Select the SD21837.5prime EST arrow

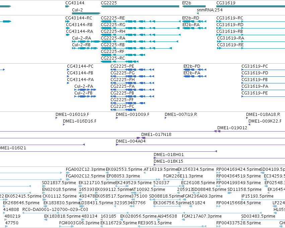pos(44,186)
